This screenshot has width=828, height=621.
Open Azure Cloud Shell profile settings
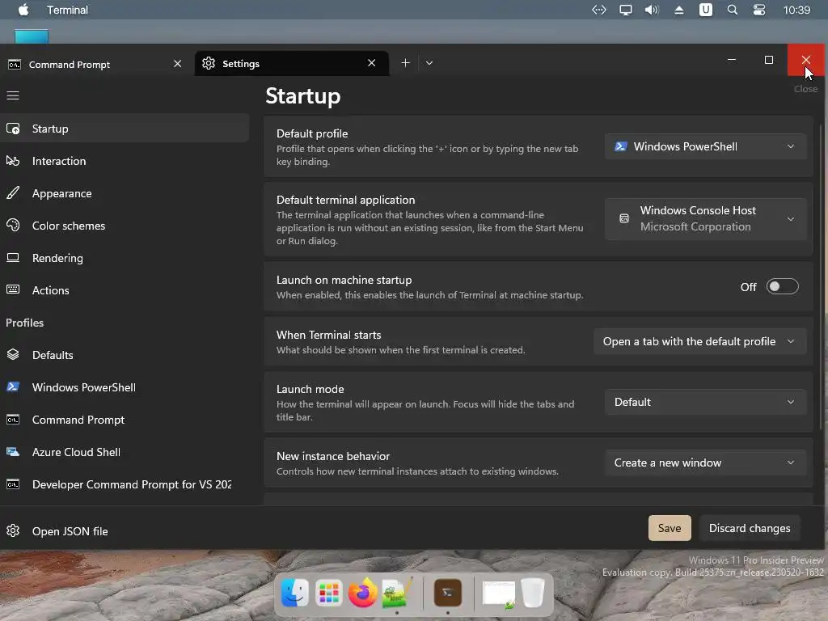pyautogui.click(x=125, y=452)
